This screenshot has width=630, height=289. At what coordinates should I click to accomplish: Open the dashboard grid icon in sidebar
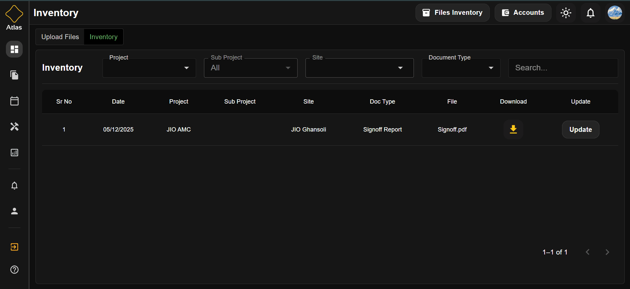[x=14, y=49]
